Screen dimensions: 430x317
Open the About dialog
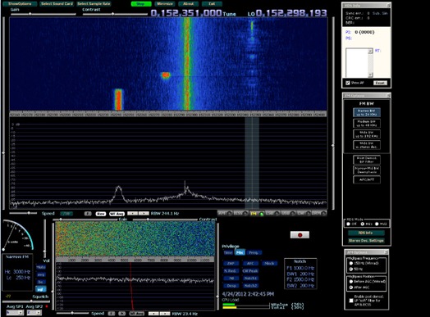189,4
